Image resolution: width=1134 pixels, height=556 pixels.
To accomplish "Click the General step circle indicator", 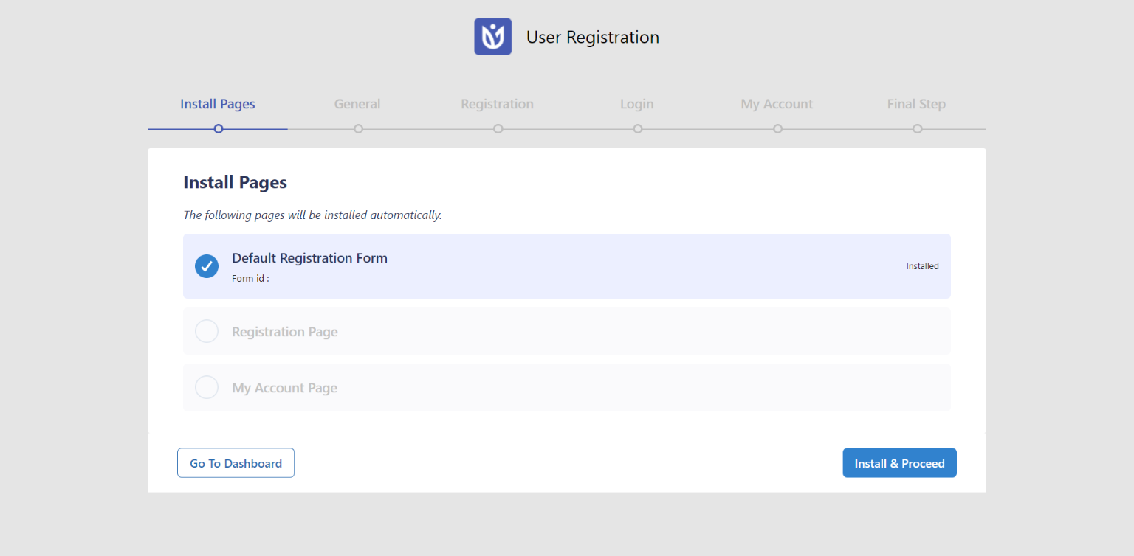I will [x=358, y=128].
